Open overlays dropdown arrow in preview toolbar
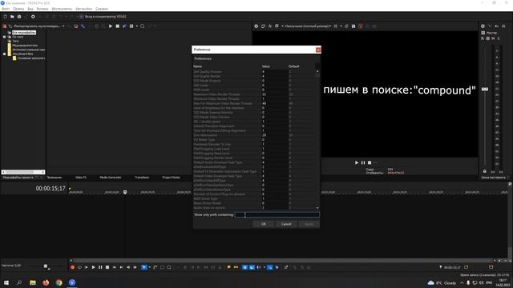The image size is (513, 288). 341,26
